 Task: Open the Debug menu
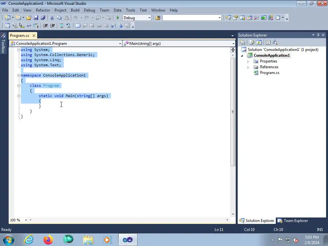[89, 10]
